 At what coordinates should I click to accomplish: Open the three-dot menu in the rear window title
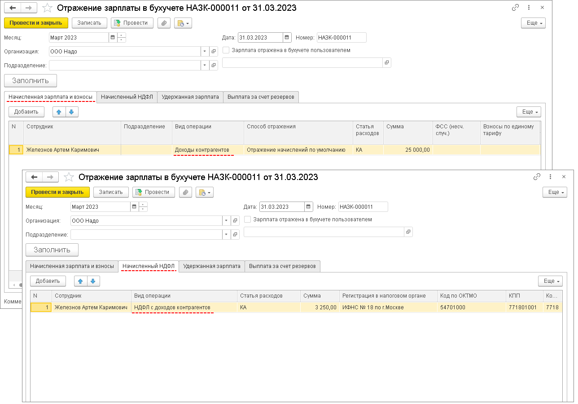pos(529,8)
